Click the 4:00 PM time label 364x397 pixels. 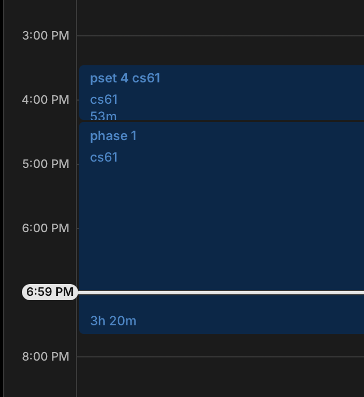(45, 100)
